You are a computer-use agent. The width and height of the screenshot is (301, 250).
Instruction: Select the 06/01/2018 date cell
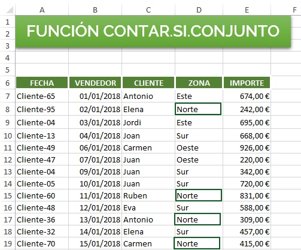[95, 147]
